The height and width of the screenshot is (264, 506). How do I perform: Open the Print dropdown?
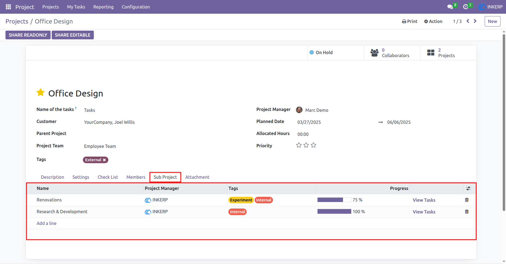(x=410, y=21)
